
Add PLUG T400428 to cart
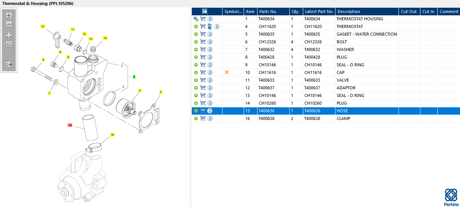[x=203, y=57]
